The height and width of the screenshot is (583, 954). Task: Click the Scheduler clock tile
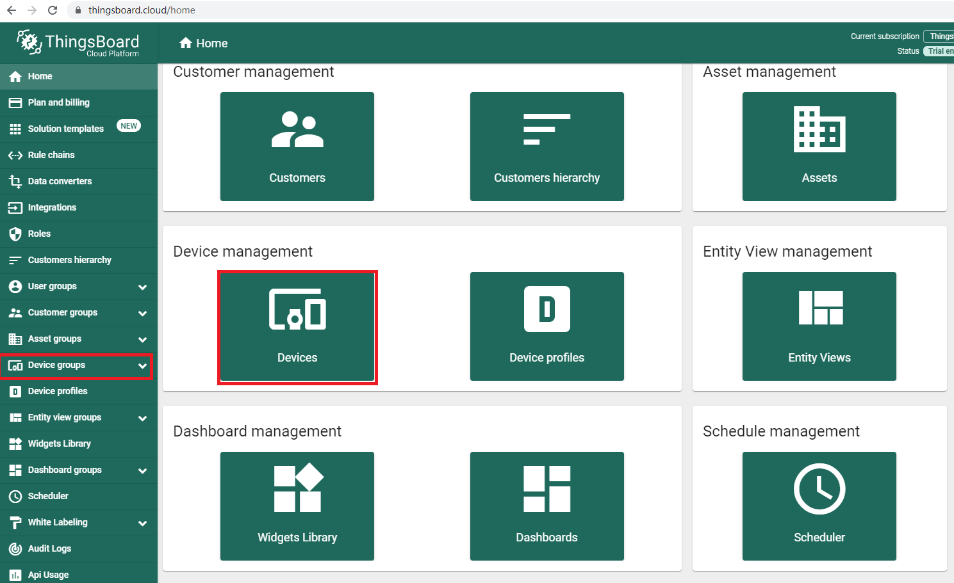(x=819, y=506)
